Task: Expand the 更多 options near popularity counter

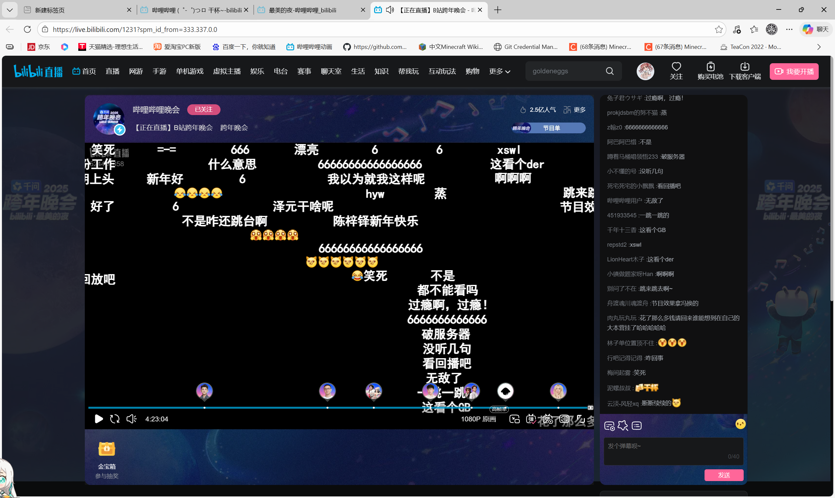Action: (x=579, y=110)
